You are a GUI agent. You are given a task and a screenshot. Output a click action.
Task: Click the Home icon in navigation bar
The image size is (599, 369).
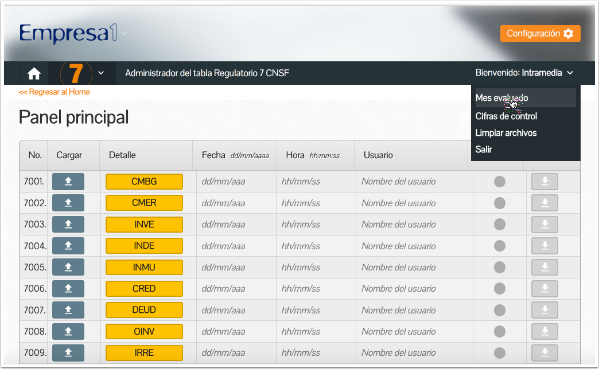34,73
